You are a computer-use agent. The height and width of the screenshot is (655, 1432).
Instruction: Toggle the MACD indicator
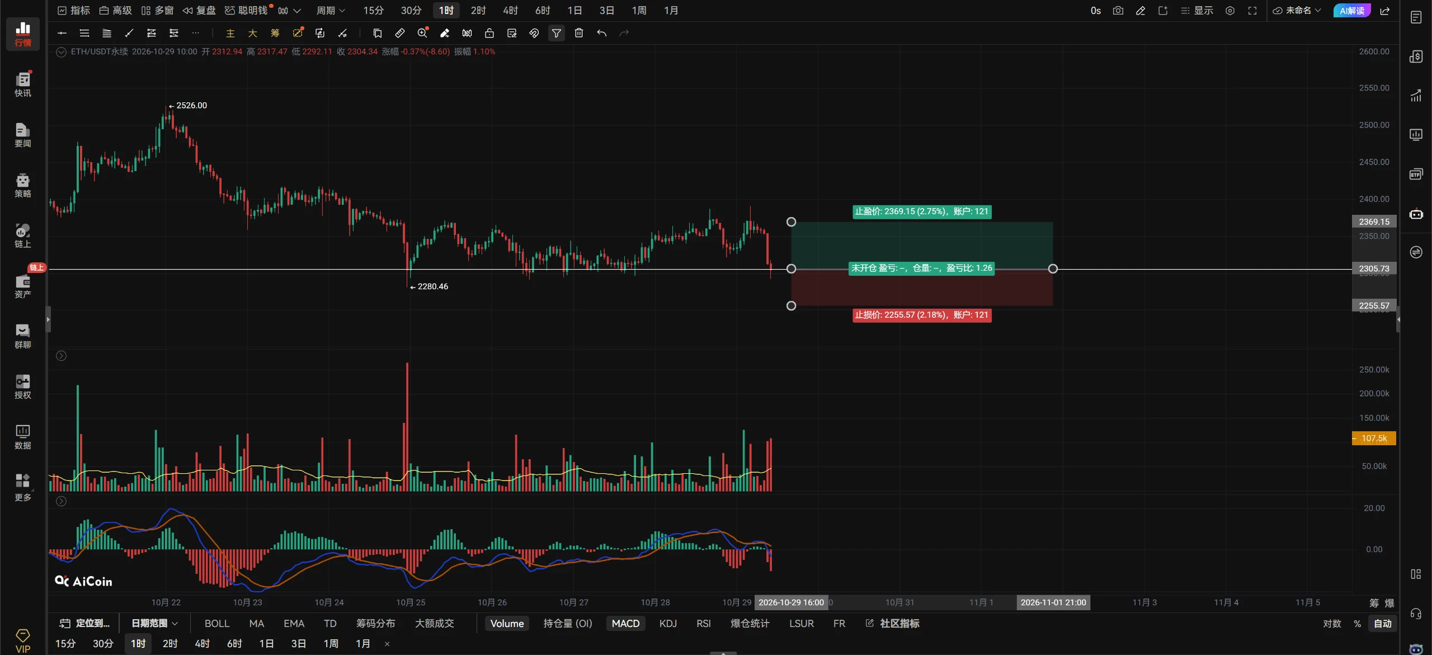pyautogui.click(x=625, y=623)
